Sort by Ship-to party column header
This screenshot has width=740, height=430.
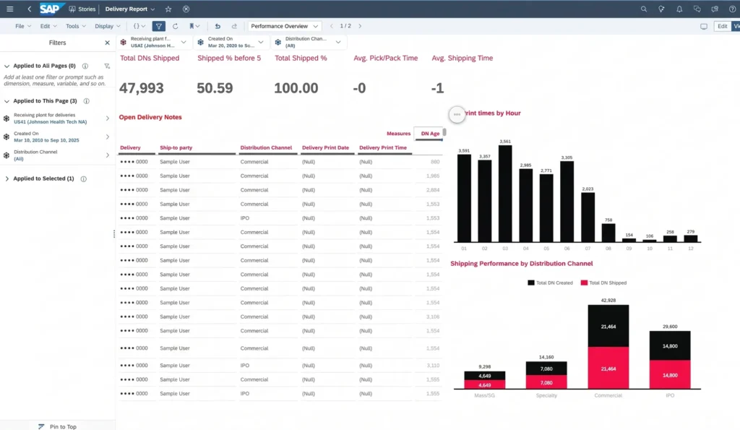[x=176, y=147]
